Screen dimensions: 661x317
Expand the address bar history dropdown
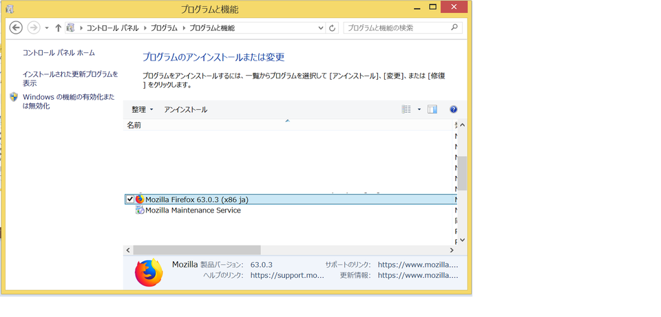coord(321,28)
